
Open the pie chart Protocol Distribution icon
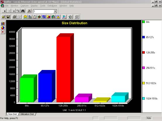point(49,17)
